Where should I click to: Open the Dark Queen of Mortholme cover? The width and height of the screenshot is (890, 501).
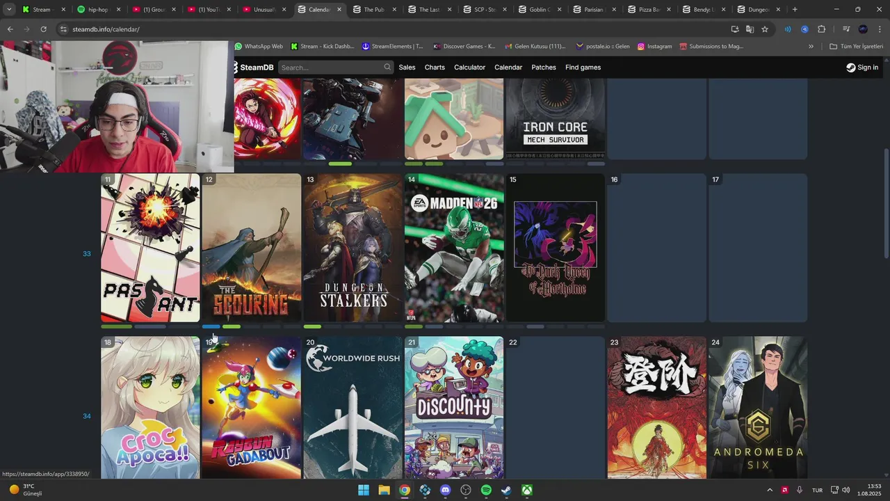pos(556,248)
